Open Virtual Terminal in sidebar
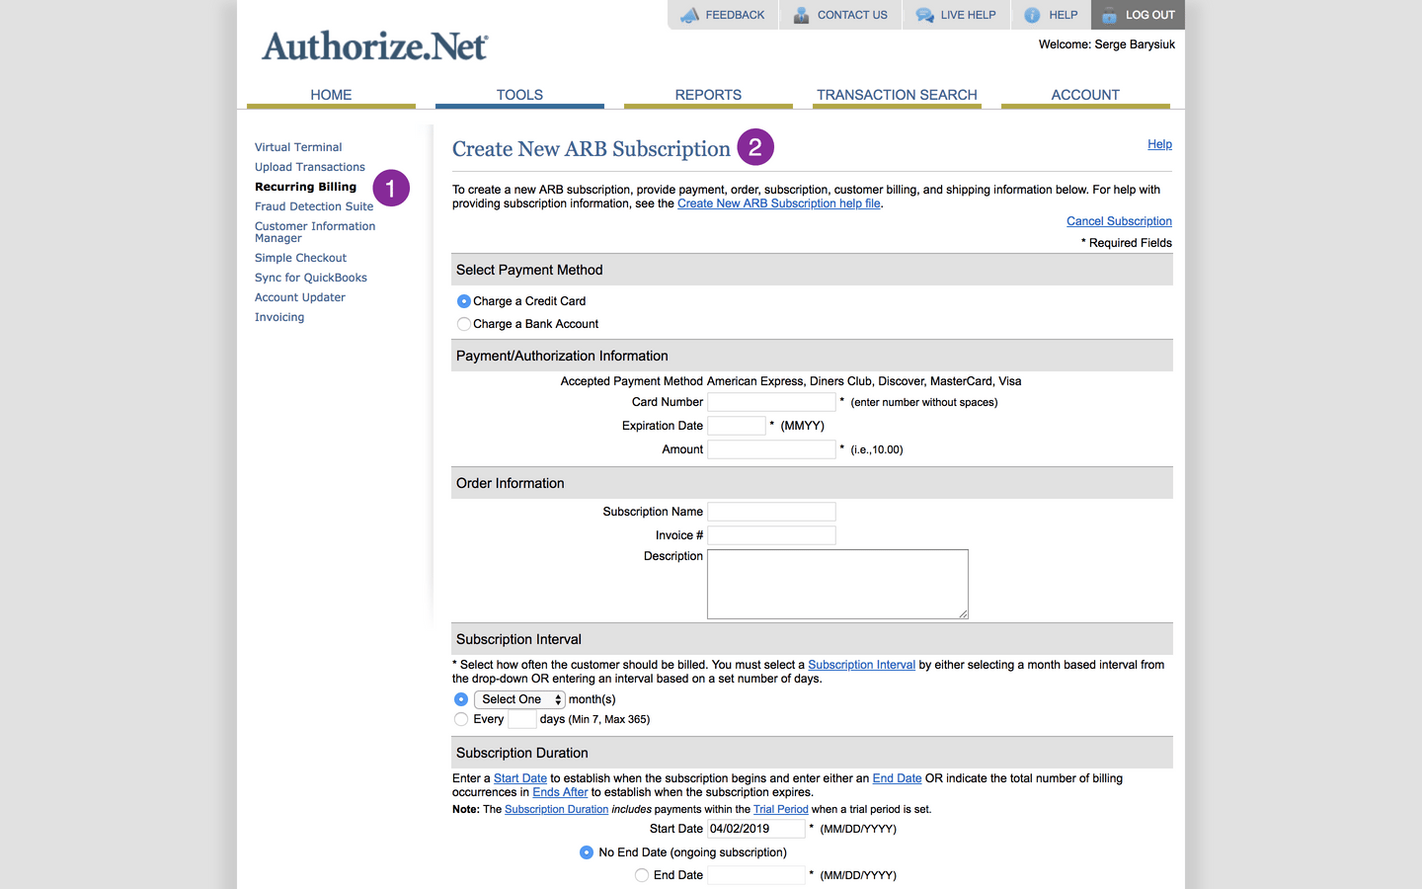 click(x=298, y=147)
